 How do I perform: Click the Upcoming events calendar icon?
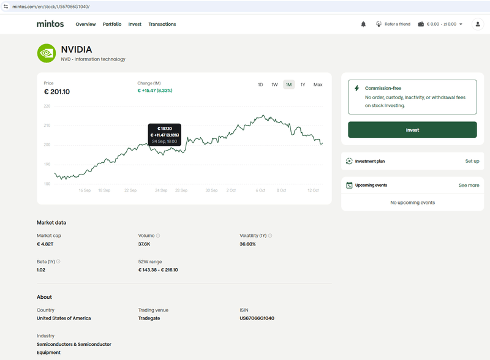(349, 186)
